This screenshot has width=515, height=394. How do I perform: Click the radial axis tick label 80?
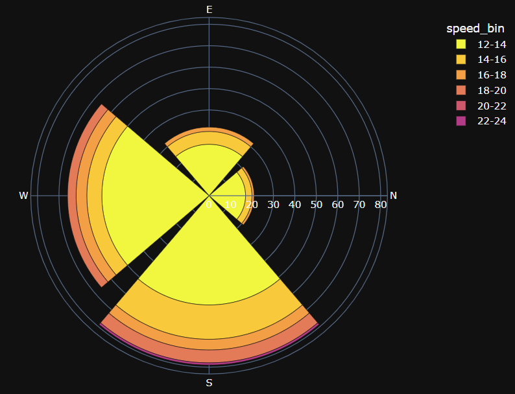pyautogui.click(x=381, y=205)
